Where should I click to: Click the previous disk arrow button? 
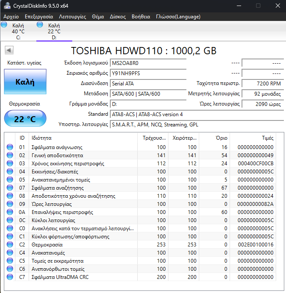pyautogui.click(x=9, y=50)
